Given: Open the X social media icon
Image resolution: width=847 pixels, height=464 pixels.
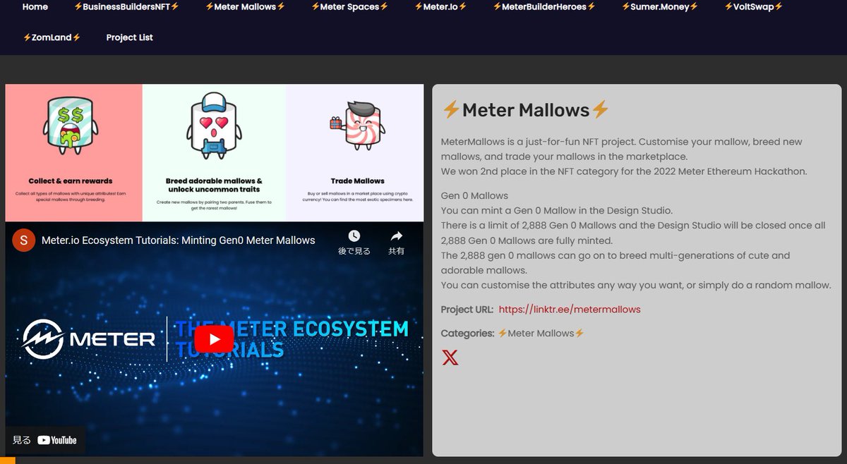Looking at the screenshot, I should (x=450, y=358).
